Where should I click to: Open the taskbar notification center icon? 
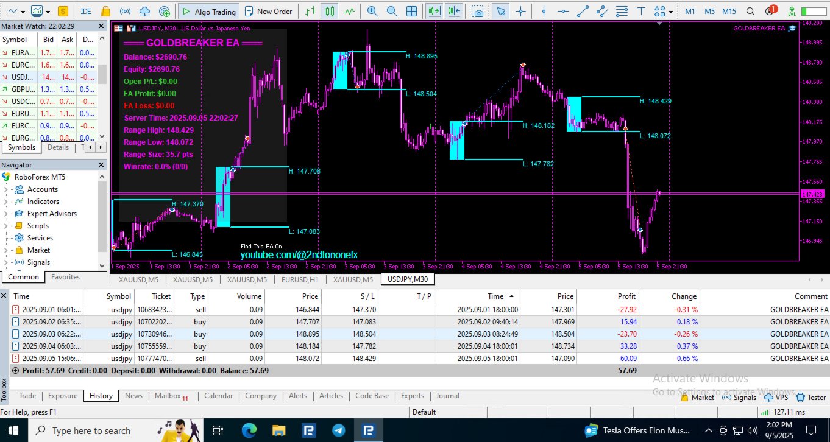click(x=810, y=430)
